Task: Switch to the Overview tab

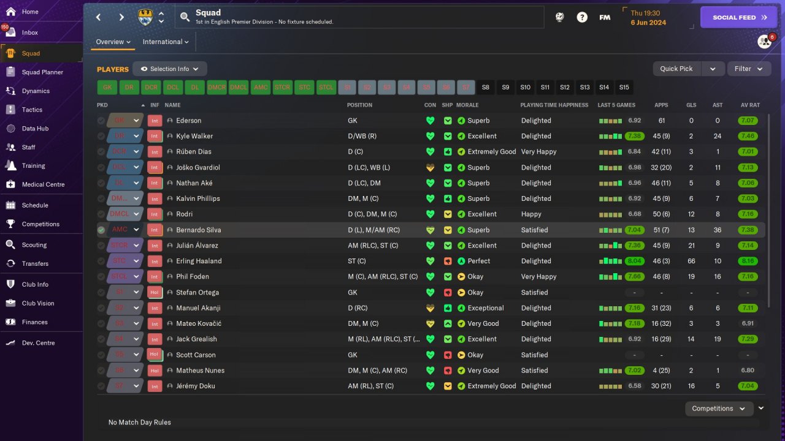Action: 113,42
